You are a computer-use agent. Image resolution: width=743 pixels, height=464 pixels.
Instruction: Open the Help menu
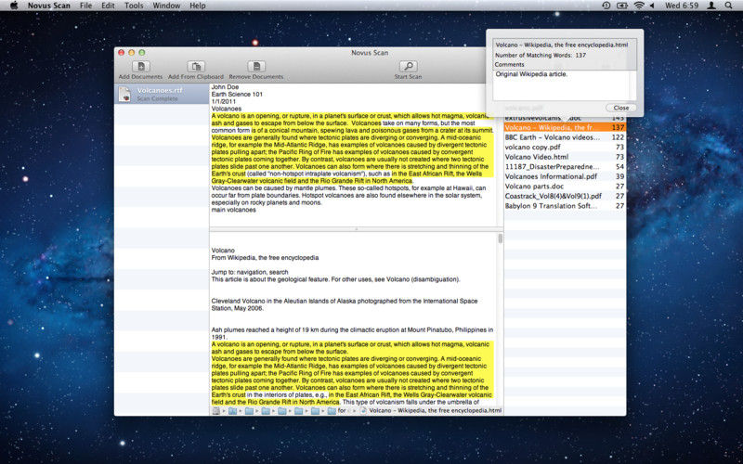coord(198,6)
